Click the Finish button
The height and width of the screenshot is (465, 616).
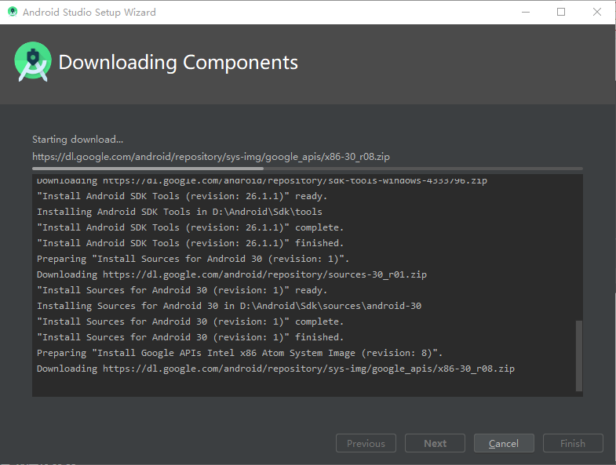[573, 443]
